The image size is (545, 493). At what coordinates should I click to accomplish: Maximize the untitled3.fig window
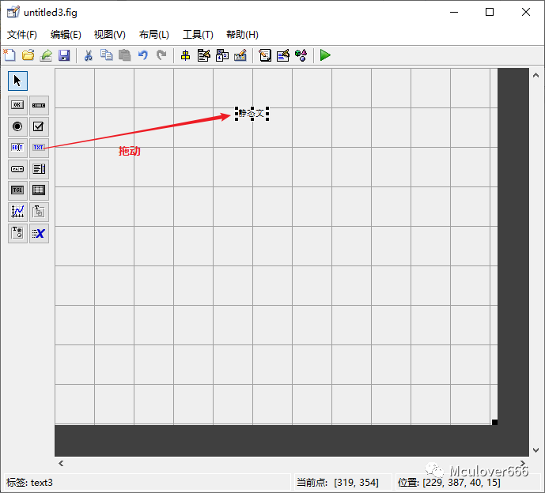pyautogui.click(x=490, y=12)
